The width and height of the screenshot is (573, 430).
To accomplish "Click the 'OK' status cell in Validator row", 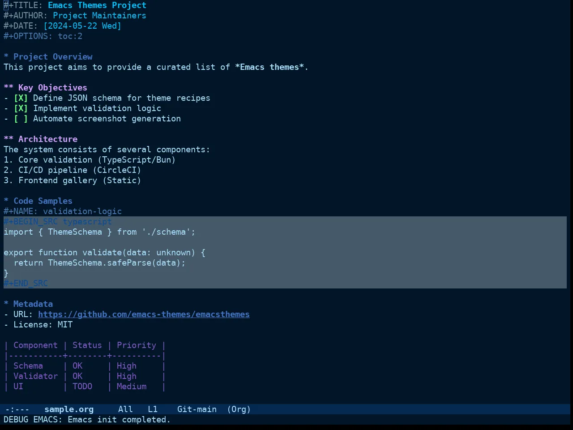I will 77,376.
